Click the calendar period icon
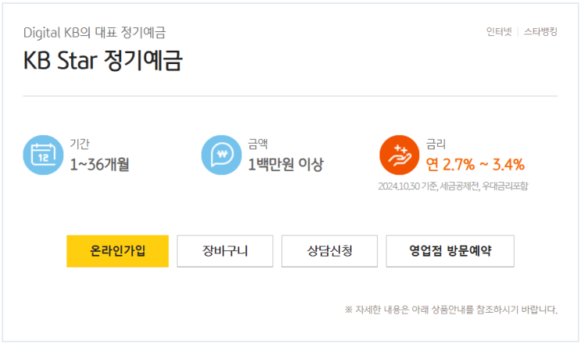 (42, 155)
